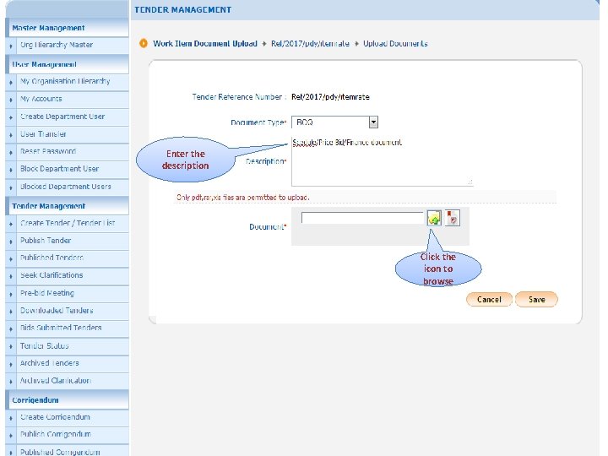This screenshot has height=456, width=608.
Task: Click the Save button
Action: (x=537, y=299)
